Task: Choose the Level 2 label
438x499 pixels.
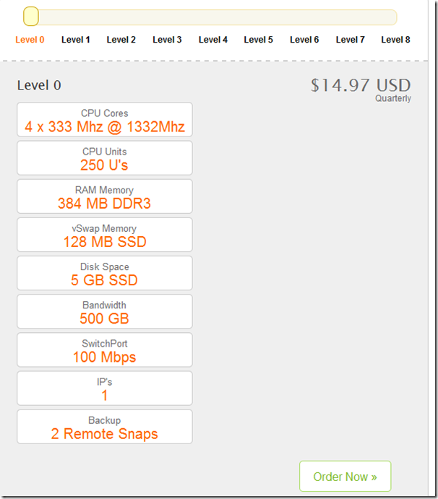Action: coord(121,40)
